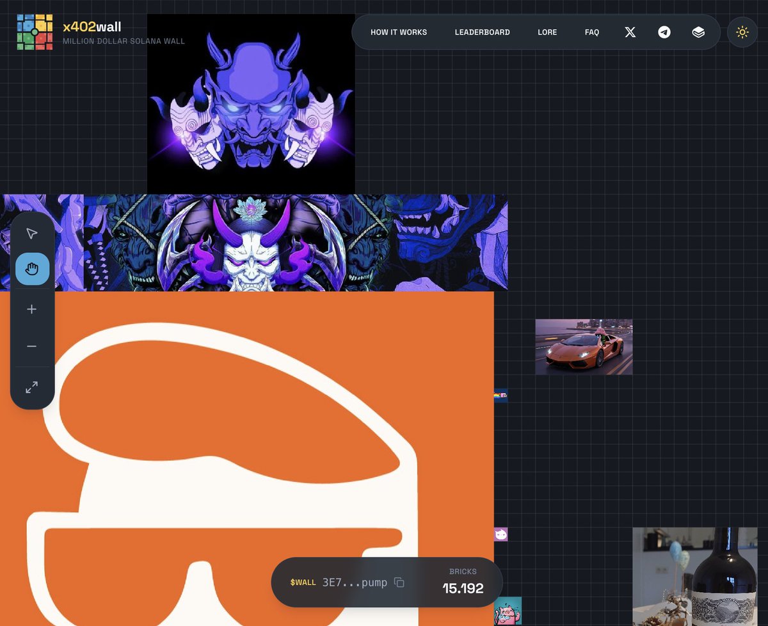Click the $WALL token label
Screen dimensions: 768x626
tap(303, 582)
